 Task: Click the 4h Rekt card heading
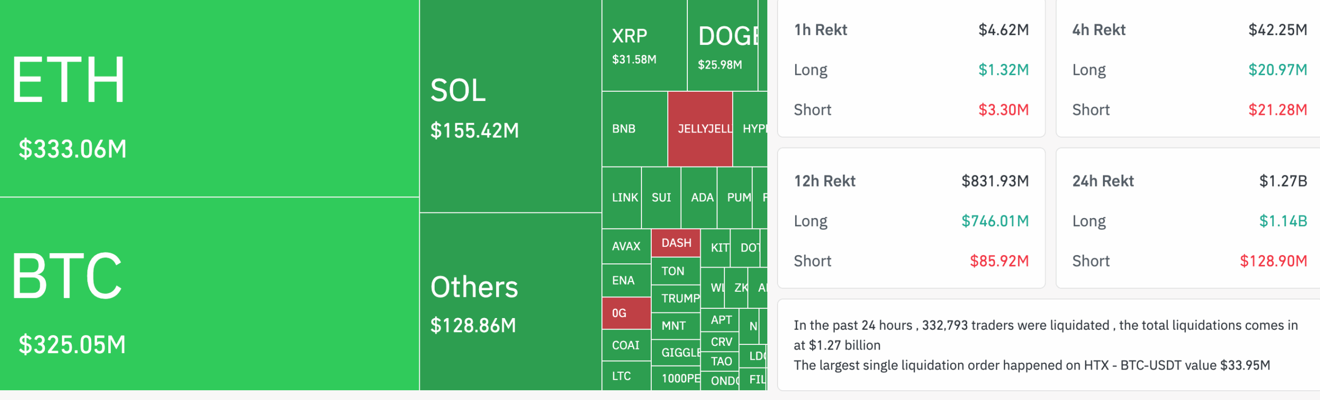1099,30
